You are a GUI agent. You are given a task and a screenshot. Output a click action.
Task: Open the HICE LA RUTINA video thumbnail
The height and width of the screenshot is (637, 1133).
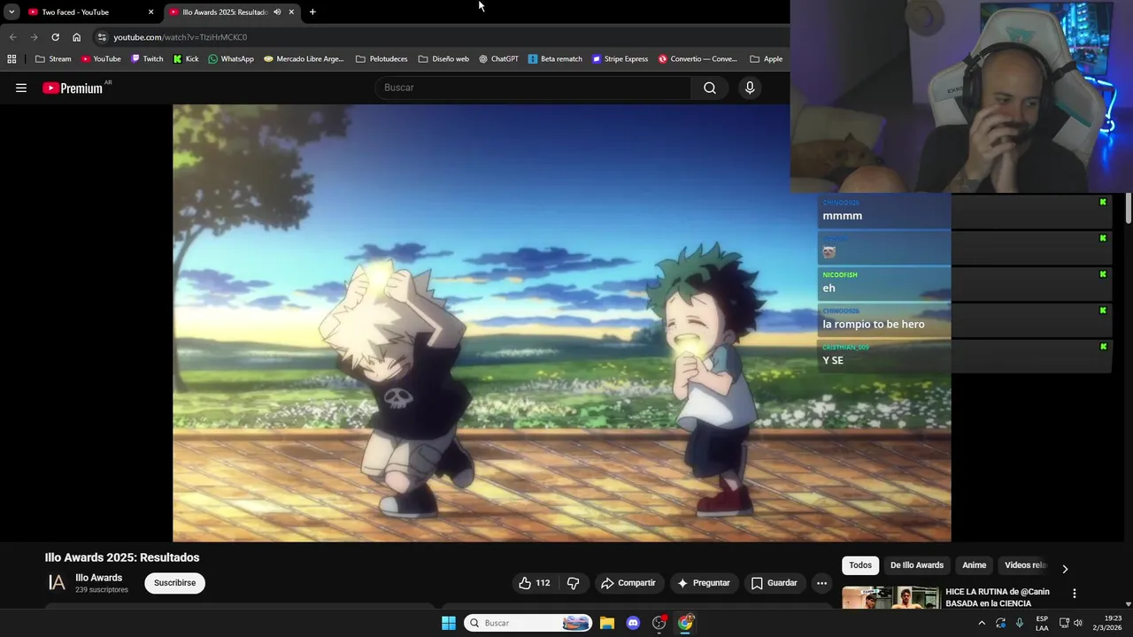890,598
